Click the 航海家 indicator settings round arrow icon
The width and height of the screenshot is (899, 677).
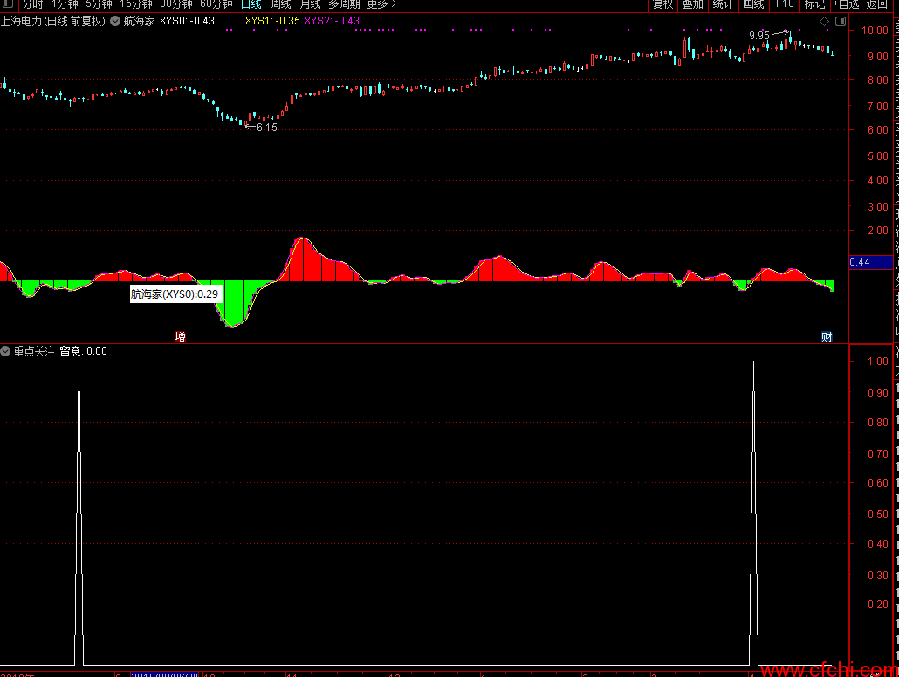(115, 21)
